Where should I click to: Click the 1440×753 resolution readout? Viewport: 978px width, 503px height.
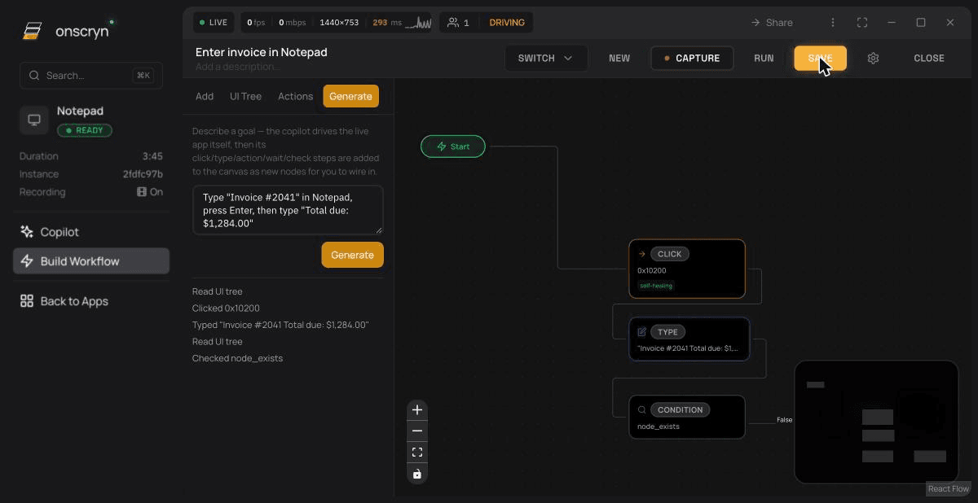click(x=339, y=23)
